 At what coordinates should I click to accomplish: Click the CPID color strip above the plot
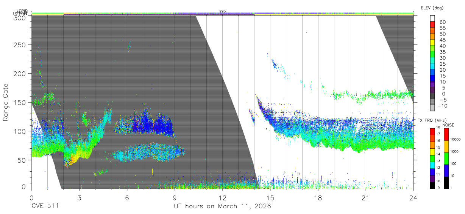[223, 14]
